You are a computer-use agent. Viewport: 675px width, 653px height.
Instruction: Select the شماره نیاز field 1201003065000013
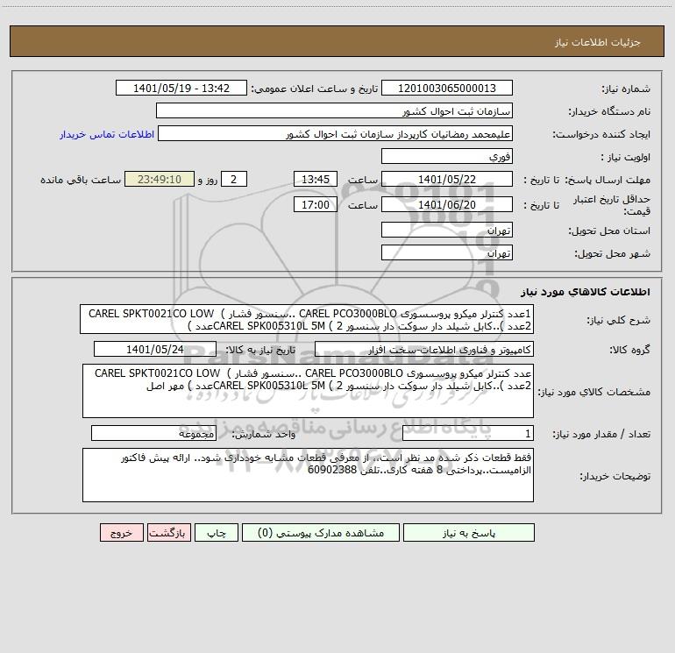click(x=447, y=88)
